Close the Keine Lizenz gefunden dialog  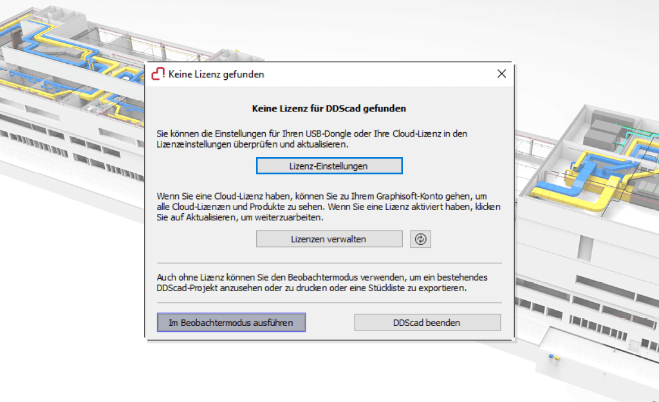coord(501,74)
